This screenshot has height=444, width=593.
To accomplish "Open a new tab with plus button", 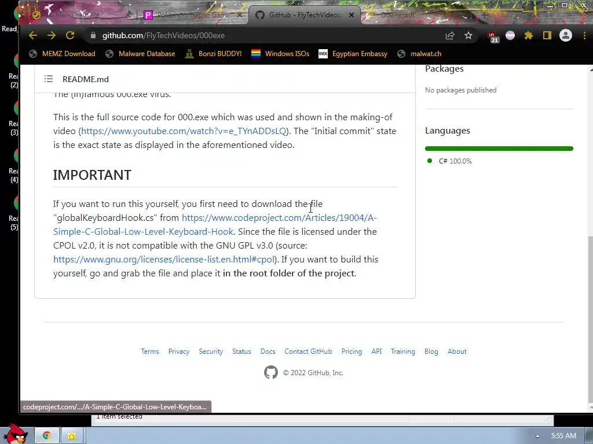I will [484, 15].
